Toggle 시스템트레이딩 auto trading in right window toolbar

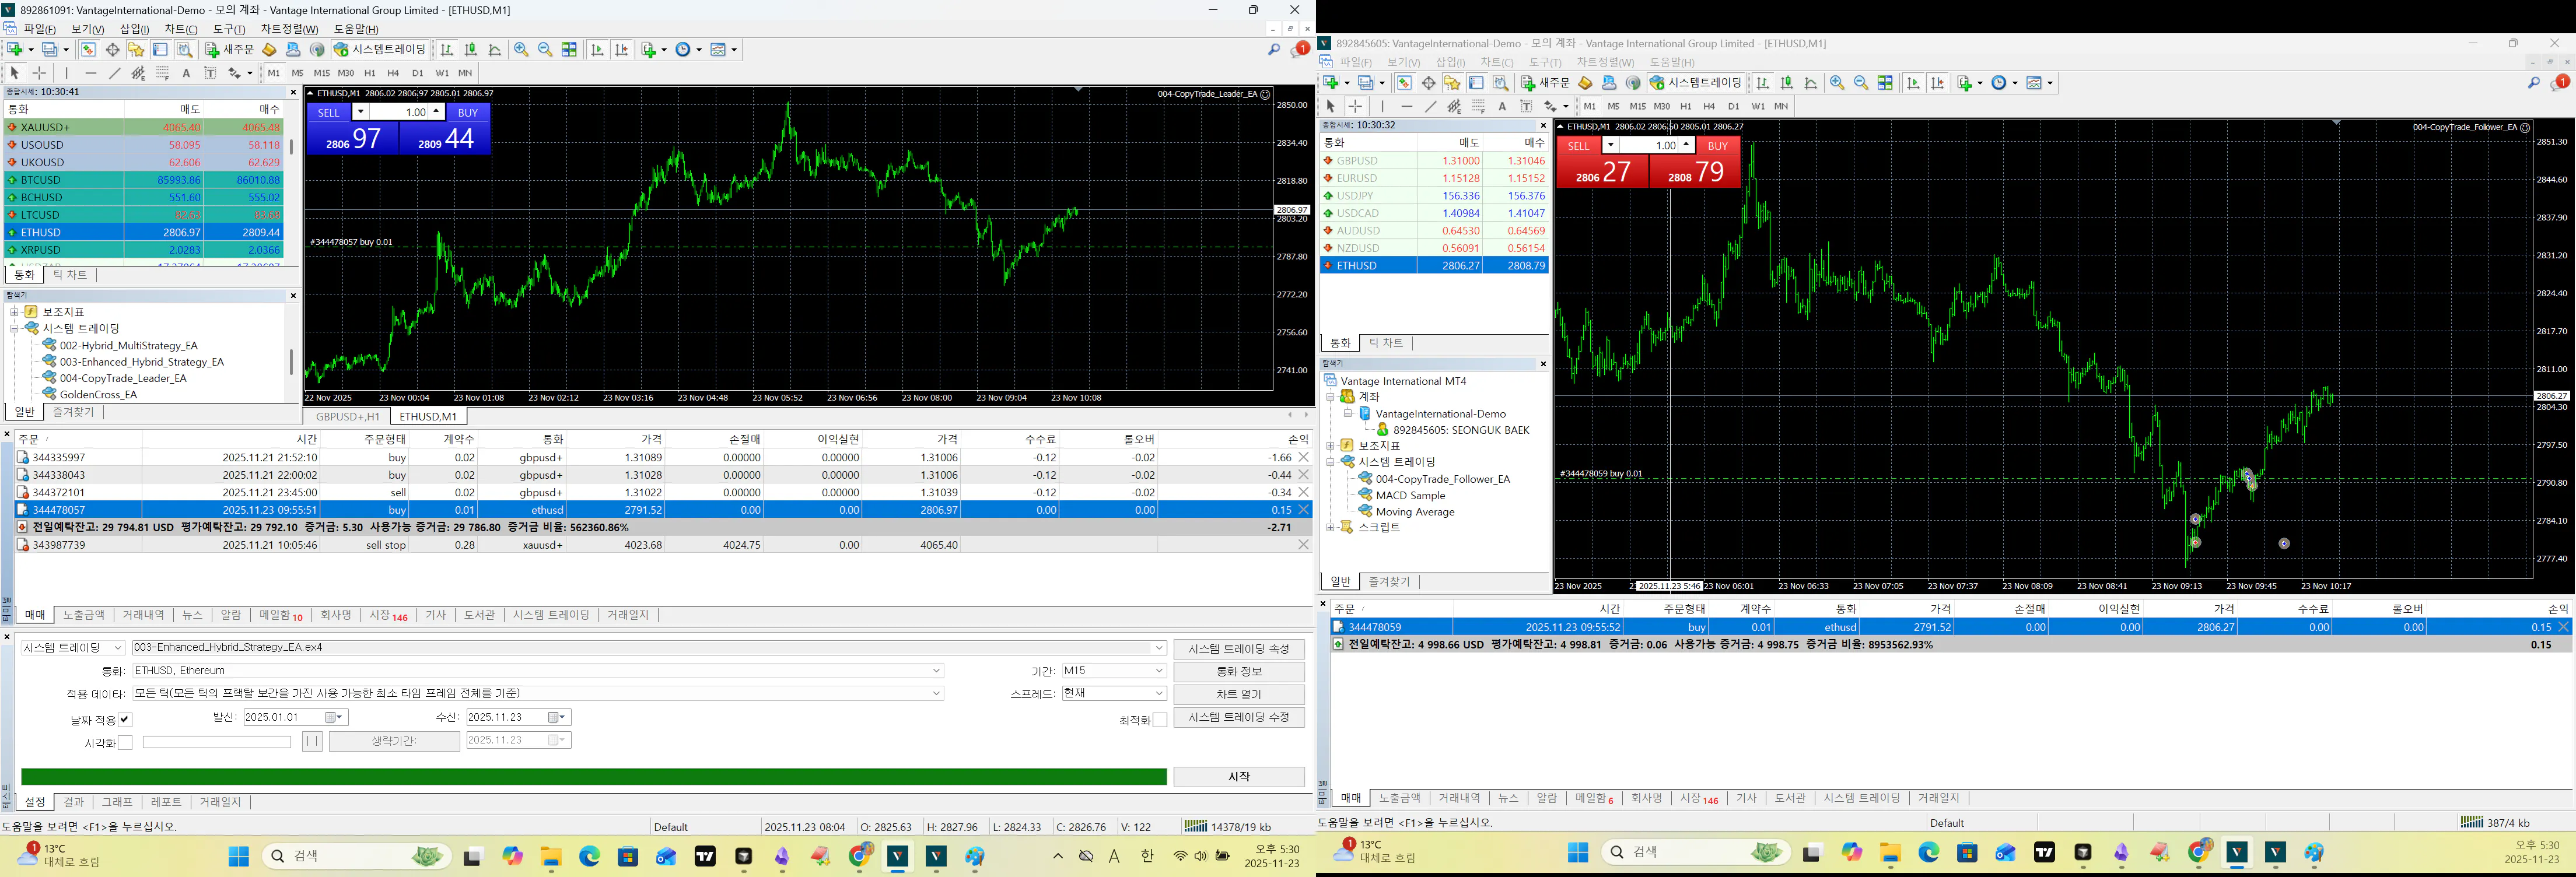pyautogui.click(x=1695, y=83)
